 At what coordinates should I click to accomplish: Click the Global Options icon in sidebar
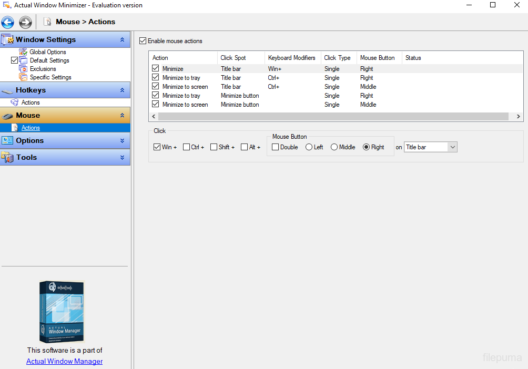click(x=23, y=52)
